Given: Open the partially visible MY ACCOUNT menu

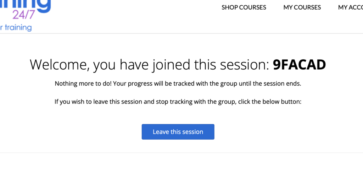Looking at the screenshot, I should coord(350,7).
